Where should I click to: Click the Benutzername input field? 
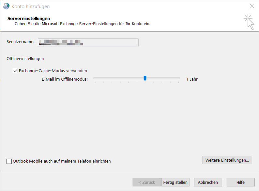point(88,42)
